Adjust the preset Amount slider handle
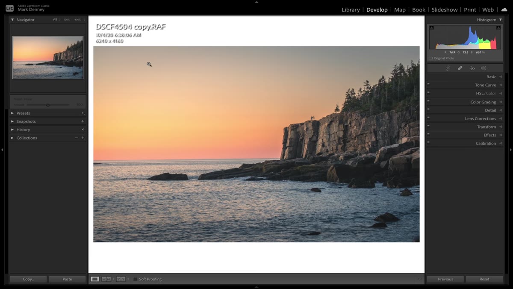Image resolution: width=513 pixels, height=289 pixels. [x=48, y=105]
